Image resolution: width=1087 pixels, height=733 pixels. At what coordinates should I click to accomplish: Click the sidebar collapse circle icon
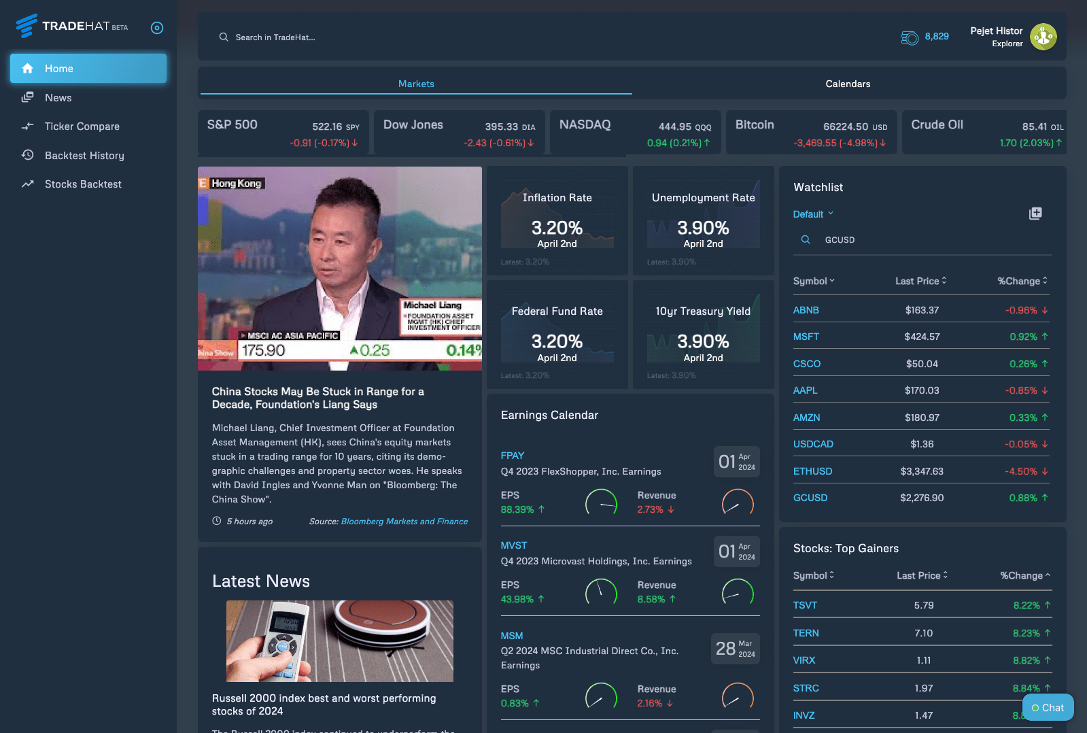click(x=157, y=28)
